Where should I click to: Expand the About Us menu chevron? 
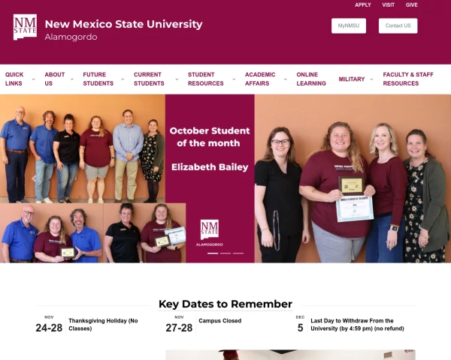pyautogui.click(x=72, y=79)
